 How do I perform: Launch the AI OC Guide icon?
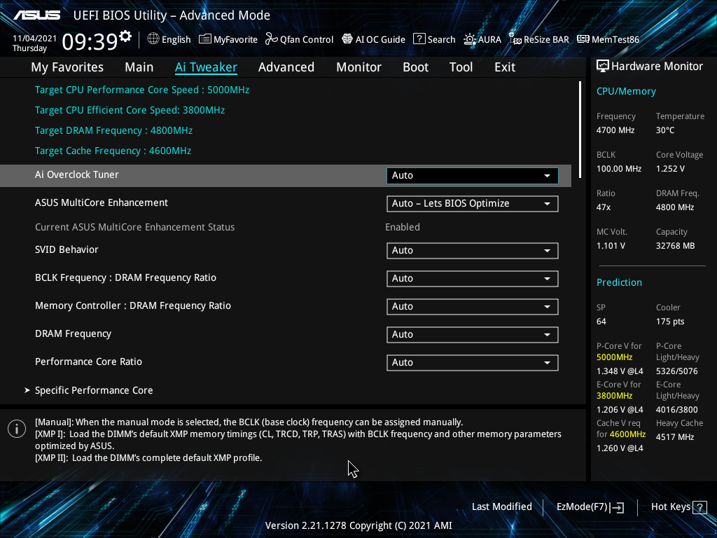[347, 39]
